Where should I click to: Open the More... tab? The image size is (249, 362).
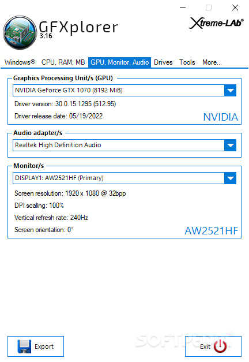pos(212,62)
